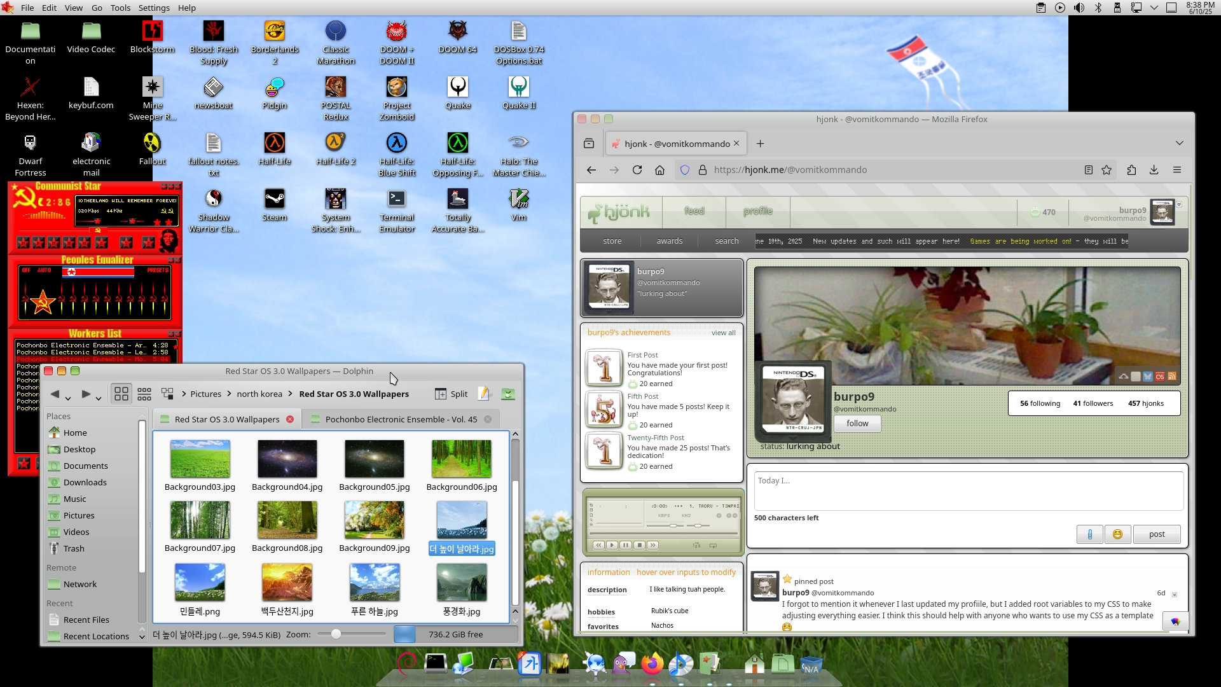Go back in Dolphin file manager
This screenshot has height=687, width=1221.
[55, 394]
